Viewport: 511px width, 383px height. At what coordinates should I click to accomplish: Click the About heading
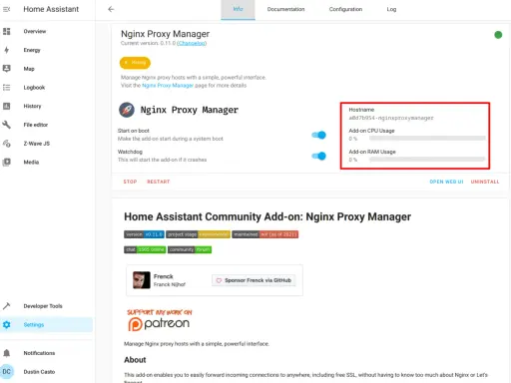(x=135, y=360)
